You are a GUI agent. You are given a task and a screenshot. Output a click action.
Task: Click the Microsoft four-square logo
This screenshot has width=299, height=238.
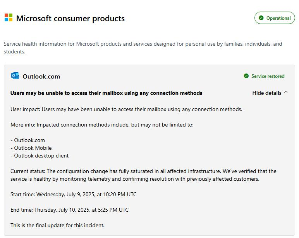pyautogui.click(x=9, y=18)
